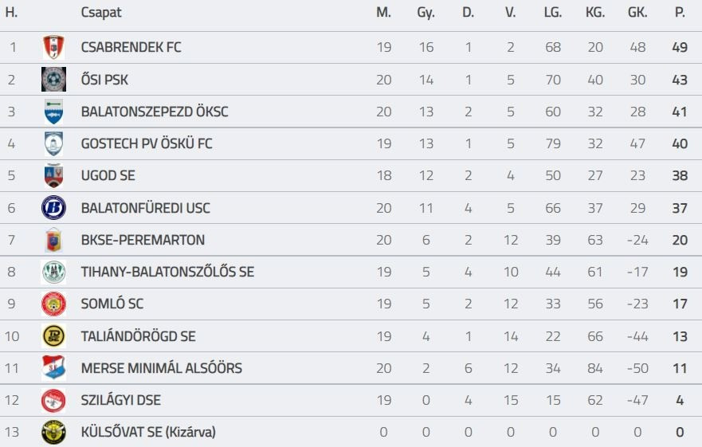Click the Somló SC team logo
This screenshot has width=702, height=447.
(x=53, y=304)
